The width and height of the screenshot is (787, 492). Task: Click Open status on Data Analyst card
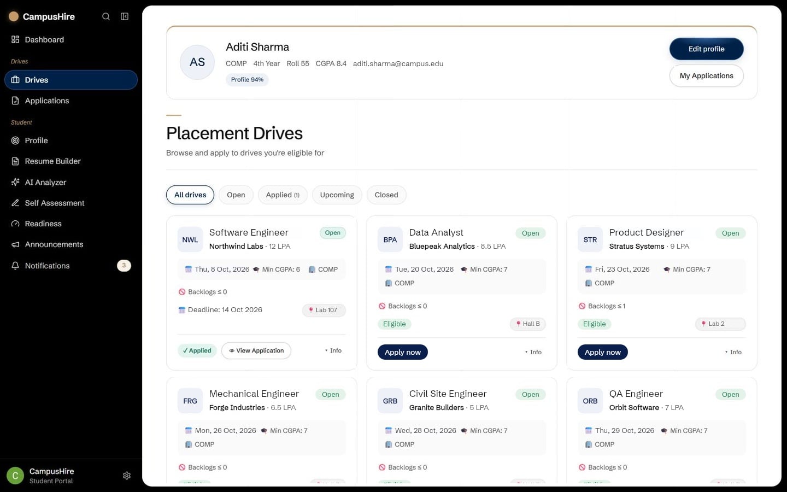(x=531, y=233)
